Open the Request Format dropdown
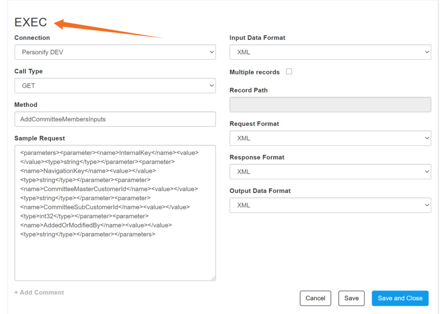Viewport: 447px width, 314px height. (x=330, y=138)
